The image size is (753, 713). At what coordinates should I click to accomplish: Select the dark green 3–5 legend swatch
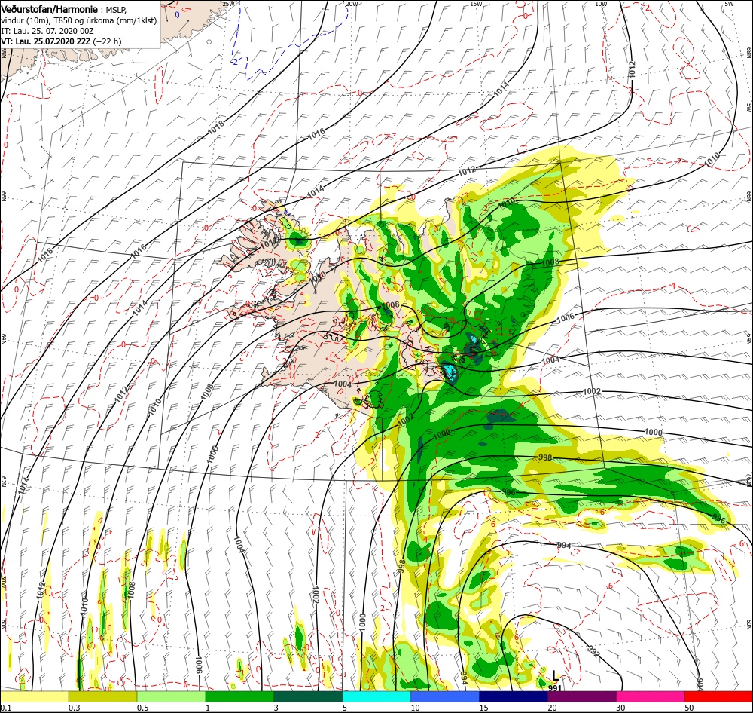(x=308, y=696)
